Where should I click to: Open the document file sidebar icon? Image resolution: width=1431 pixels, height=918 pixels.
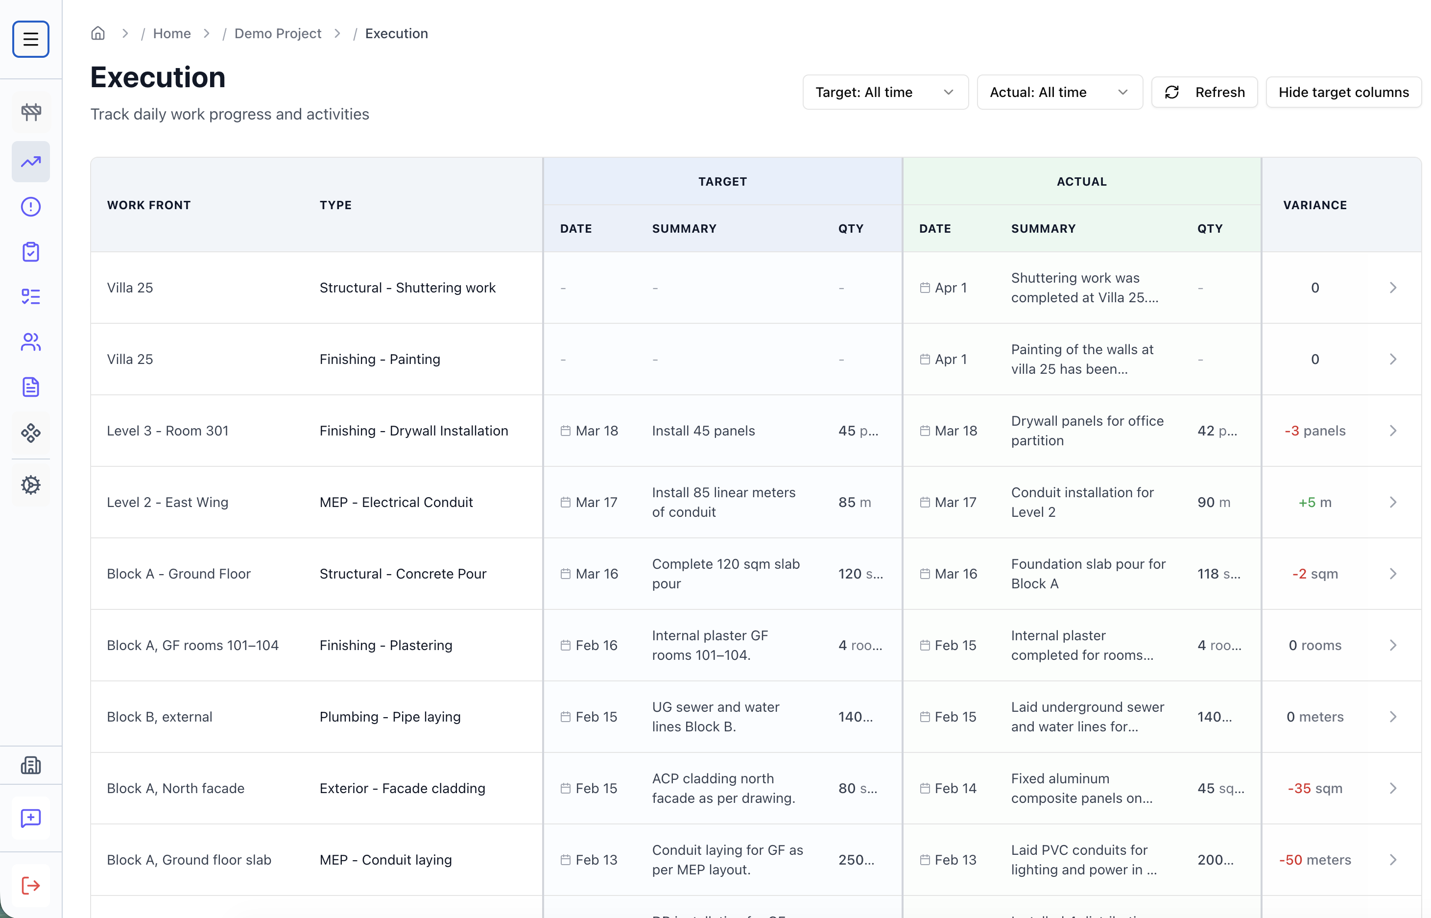(30, 387)
